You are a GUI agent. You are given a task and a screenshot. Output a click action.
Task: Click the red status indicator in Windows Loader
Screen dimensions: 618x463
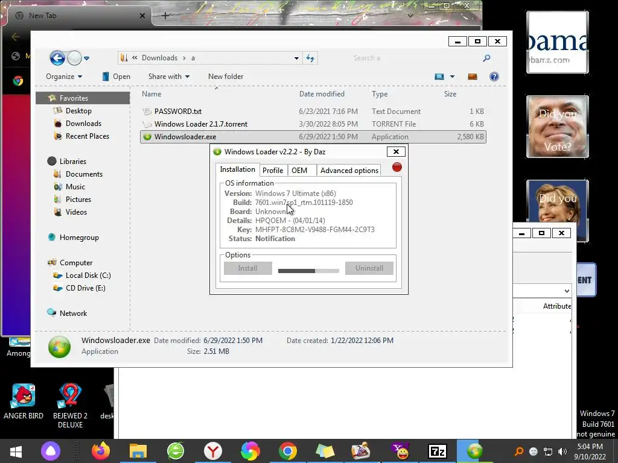397,167
